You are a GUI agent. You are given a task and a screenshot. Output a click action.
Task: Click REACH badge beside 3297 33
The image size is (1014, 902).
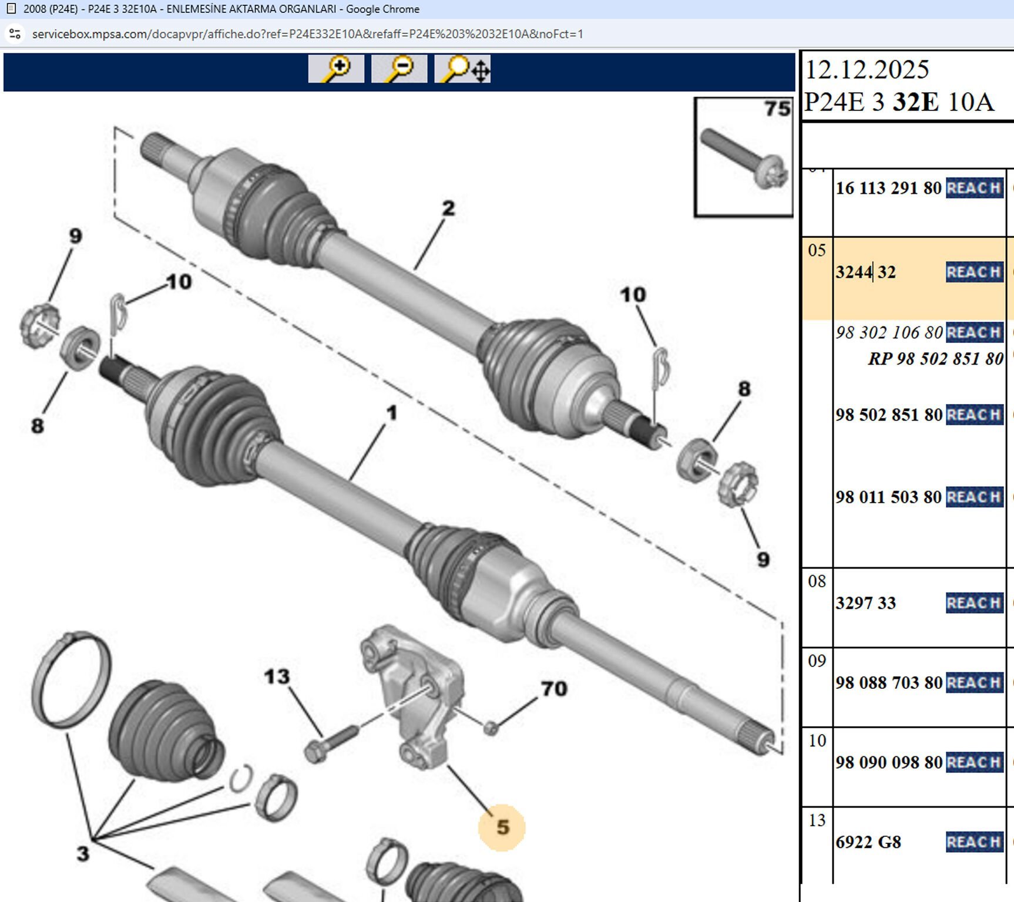(974, 603)
